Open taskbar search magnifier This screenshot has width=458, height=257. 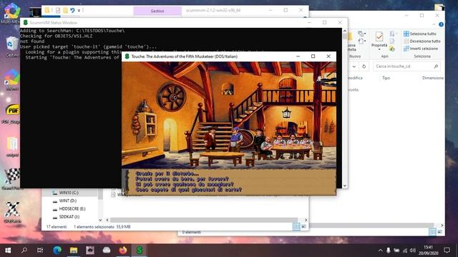coord(24,250)
